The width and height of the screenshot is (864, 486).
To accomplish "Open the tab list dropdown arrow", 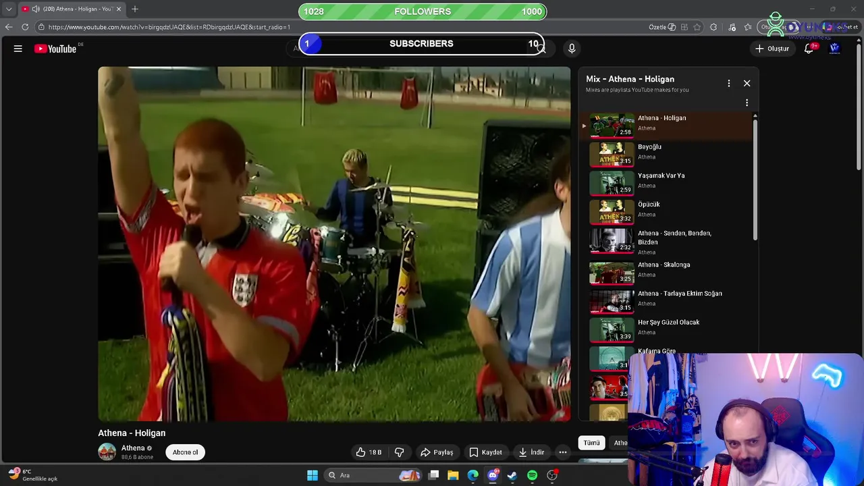I will click(x=9, y=9).
